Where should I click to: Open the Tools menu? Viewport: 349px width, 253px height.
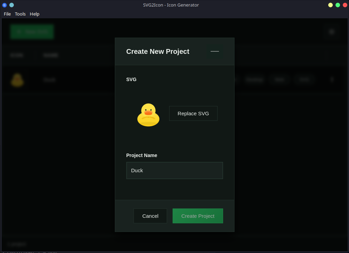(20, 14)
